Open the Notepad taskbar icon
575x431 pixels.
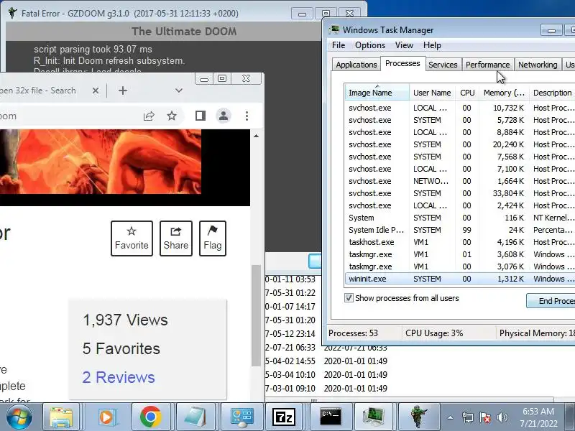(x=195, y=417)
